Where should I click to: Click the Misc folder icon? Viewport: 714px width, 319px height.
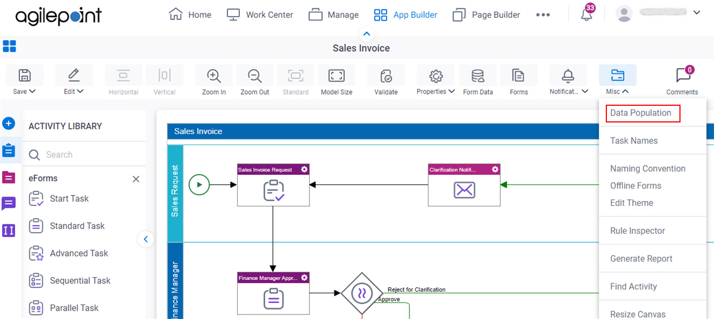[617, 75]
